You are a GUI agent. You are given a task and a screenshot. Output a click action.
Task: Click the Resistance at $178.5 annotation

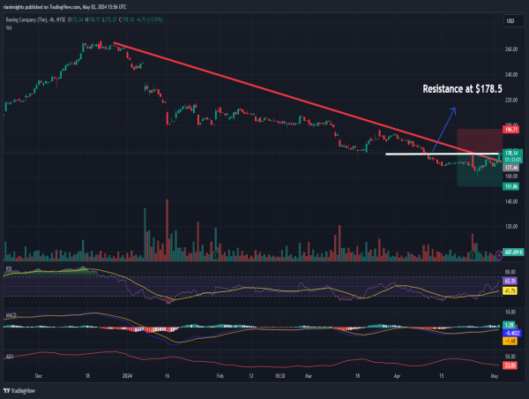(x=462, y=89)
